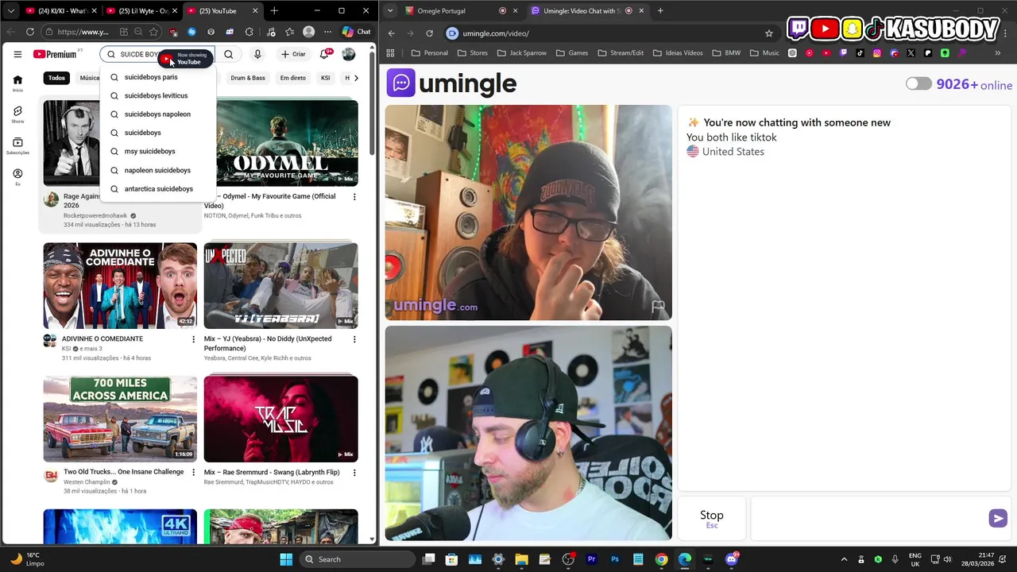
Task: Click the YouTube Premium logo
Action: pyautogui.click(x=56, y=54)
